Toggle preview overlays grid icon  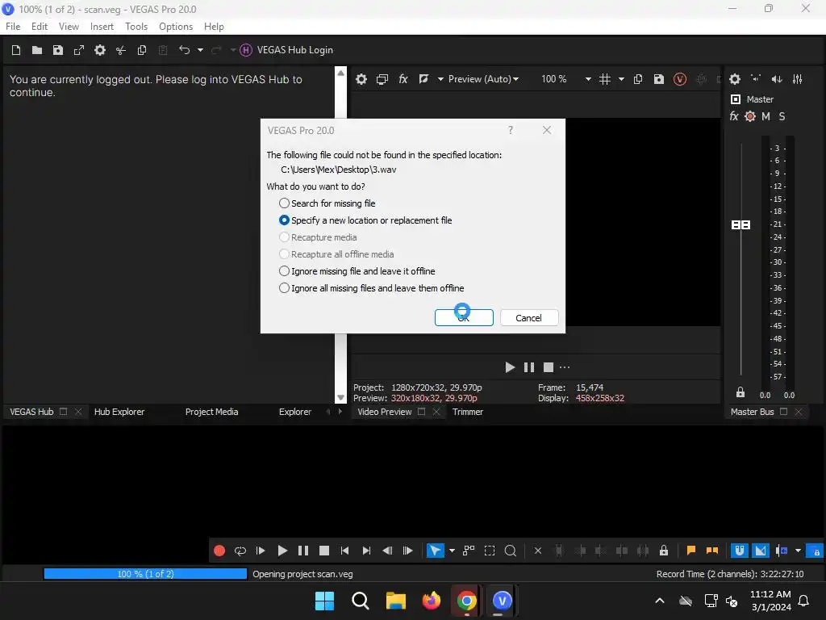605,79
